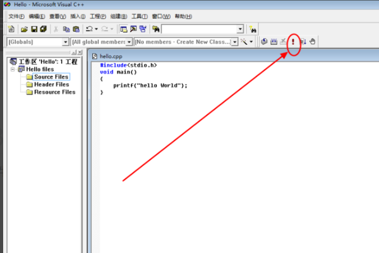Open the 文件(F) menu
379x253 pixels.
point(16,16)
